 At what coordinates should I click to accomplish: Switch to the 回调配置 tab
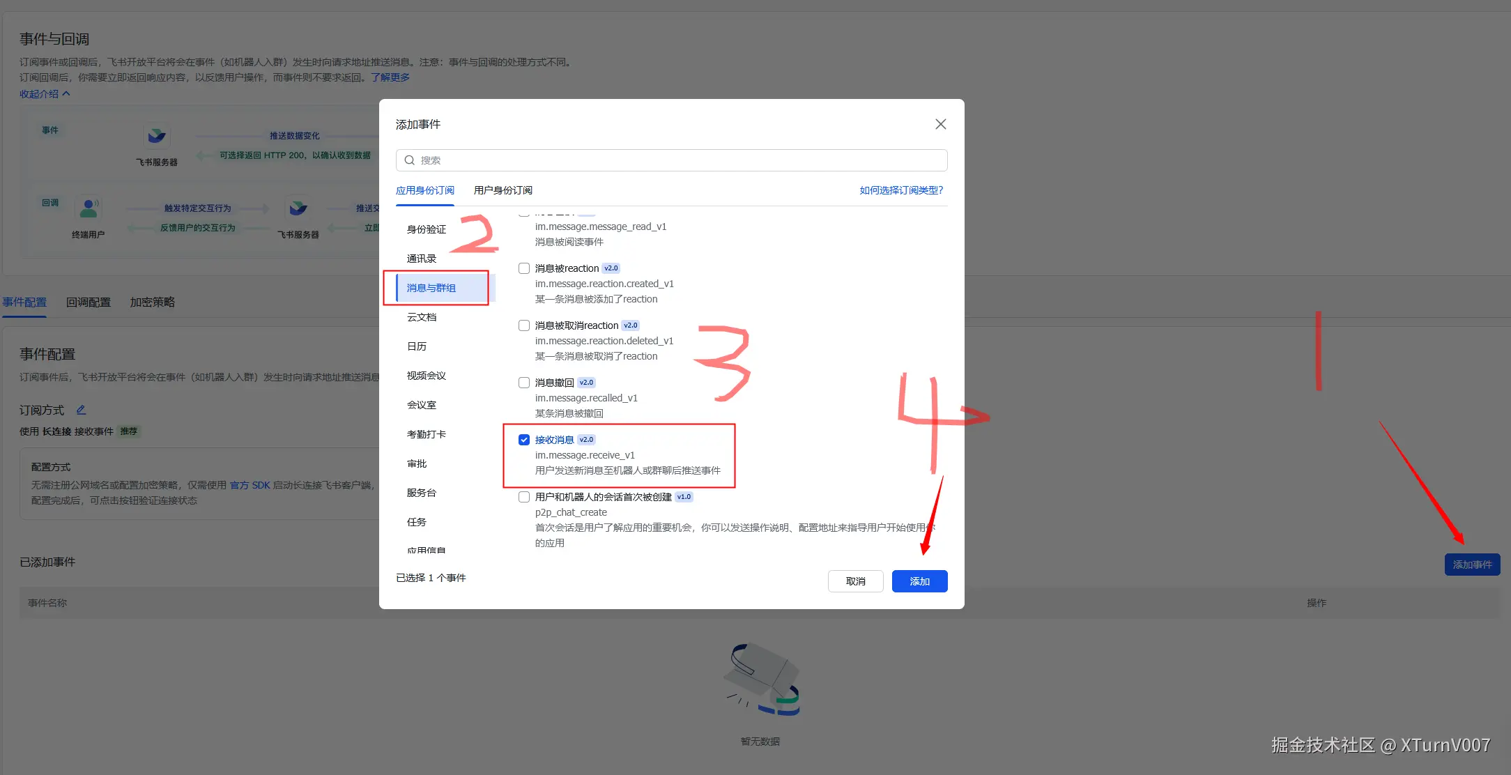[88, 302]
